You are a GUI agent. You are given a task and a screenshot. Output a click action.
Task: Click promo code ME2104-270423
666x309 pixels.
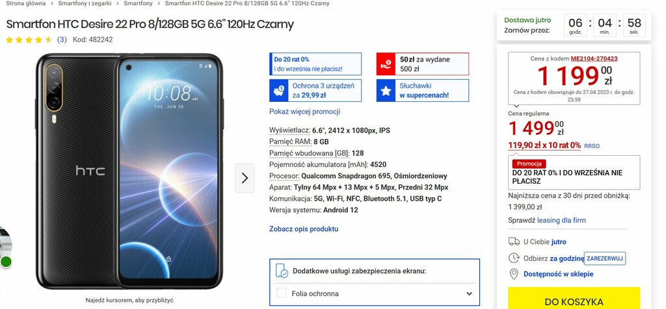click(x=594, y=59)
